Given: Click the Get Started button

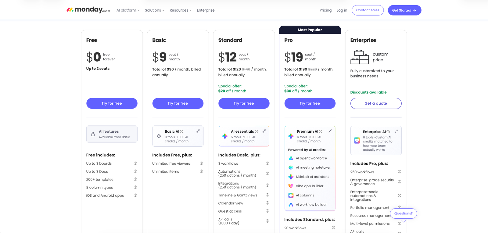Looking at the screenshot, I should click(x=404, y=10).
